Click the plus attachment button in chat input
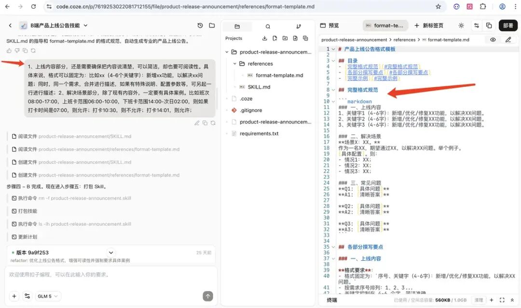The image size is (521, 308). [14, 296]
